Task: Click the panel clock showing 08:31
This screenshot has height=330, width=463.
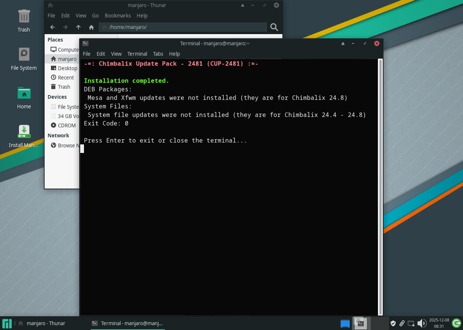Action: coord(439,323)
